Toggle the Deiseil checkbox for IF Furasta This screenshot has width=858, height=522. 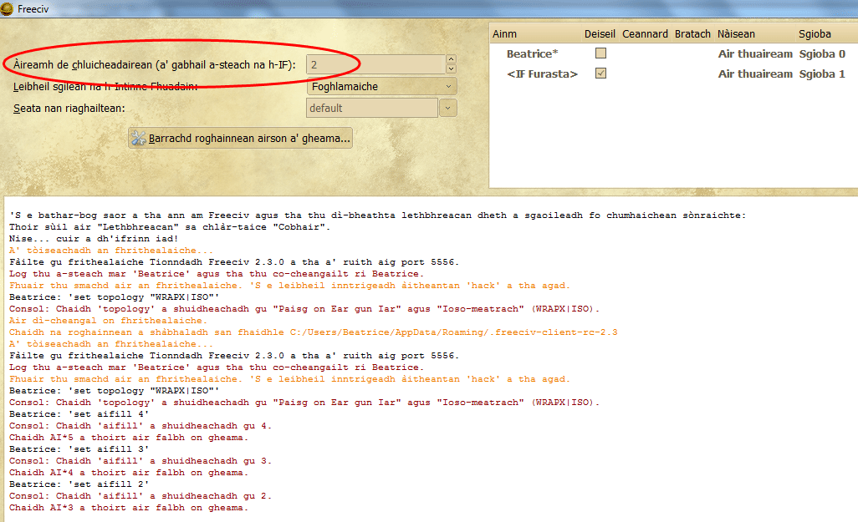click(x=600, y=73)
